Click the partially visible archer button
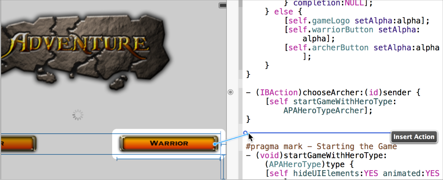Screen dimensions: 443x180 pyautogui.click(x=18, y=143)
